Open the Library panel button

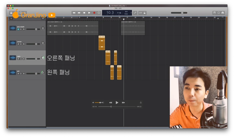(11, 13)
